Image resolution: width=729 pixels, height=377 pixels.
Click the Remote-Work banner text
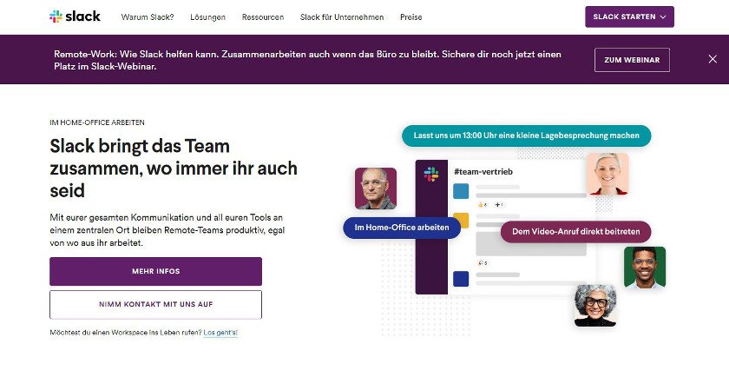307,60
